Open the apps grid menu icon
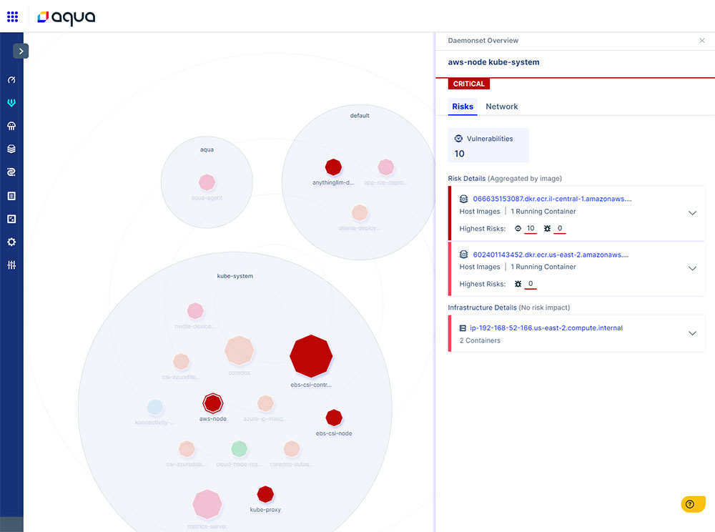The image size is (715, 532). pyautogui.click(x=12, y=17)
